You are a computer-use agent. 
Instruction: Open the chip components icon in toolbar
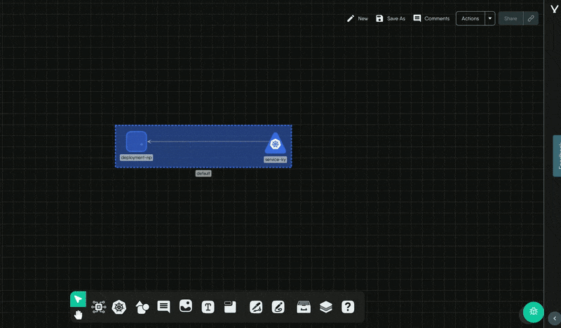(x=99, y=306)
